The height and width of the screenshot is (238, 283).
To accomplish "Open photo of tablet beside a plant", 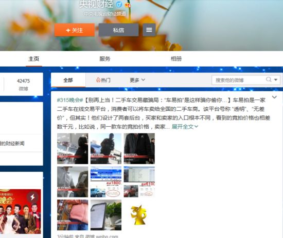I will pyautogui.click(x=106, y=215).
